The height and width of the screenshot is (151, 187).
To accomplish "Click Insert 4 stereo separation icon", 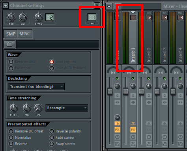I will pos(180,102).
